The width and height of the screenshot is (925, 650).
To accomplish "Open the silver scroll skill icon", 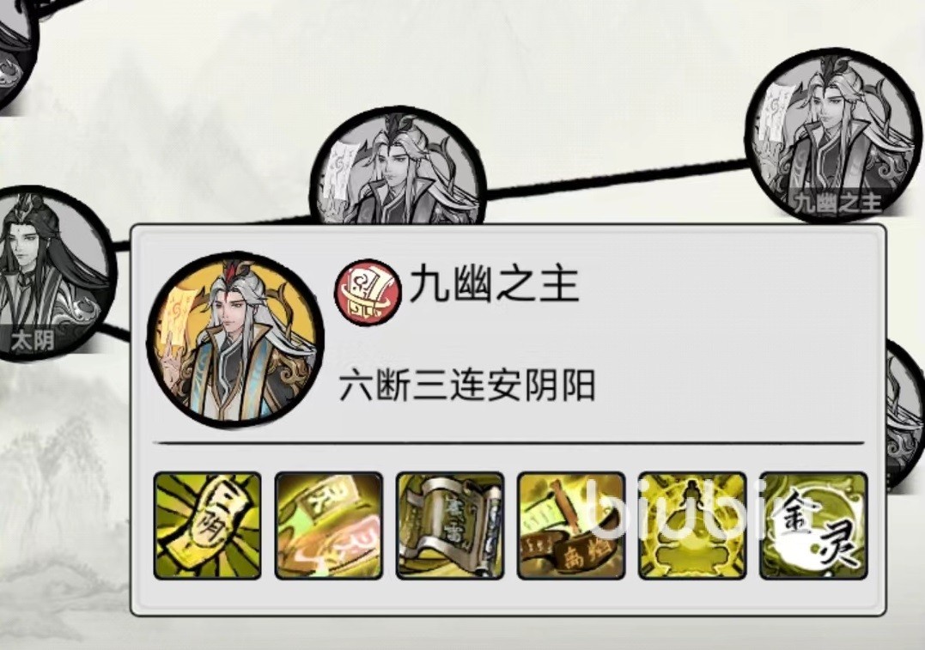I will (449, 525).
